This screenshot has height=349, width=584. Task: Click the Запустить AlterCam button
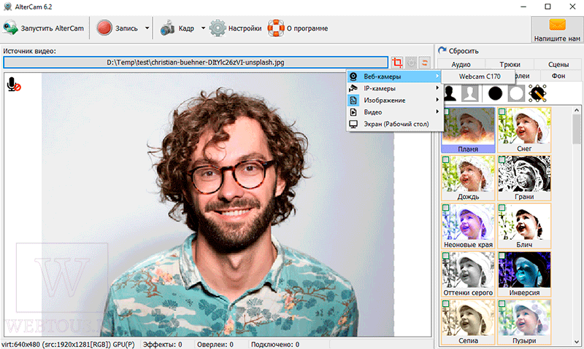tap(44, 28)
